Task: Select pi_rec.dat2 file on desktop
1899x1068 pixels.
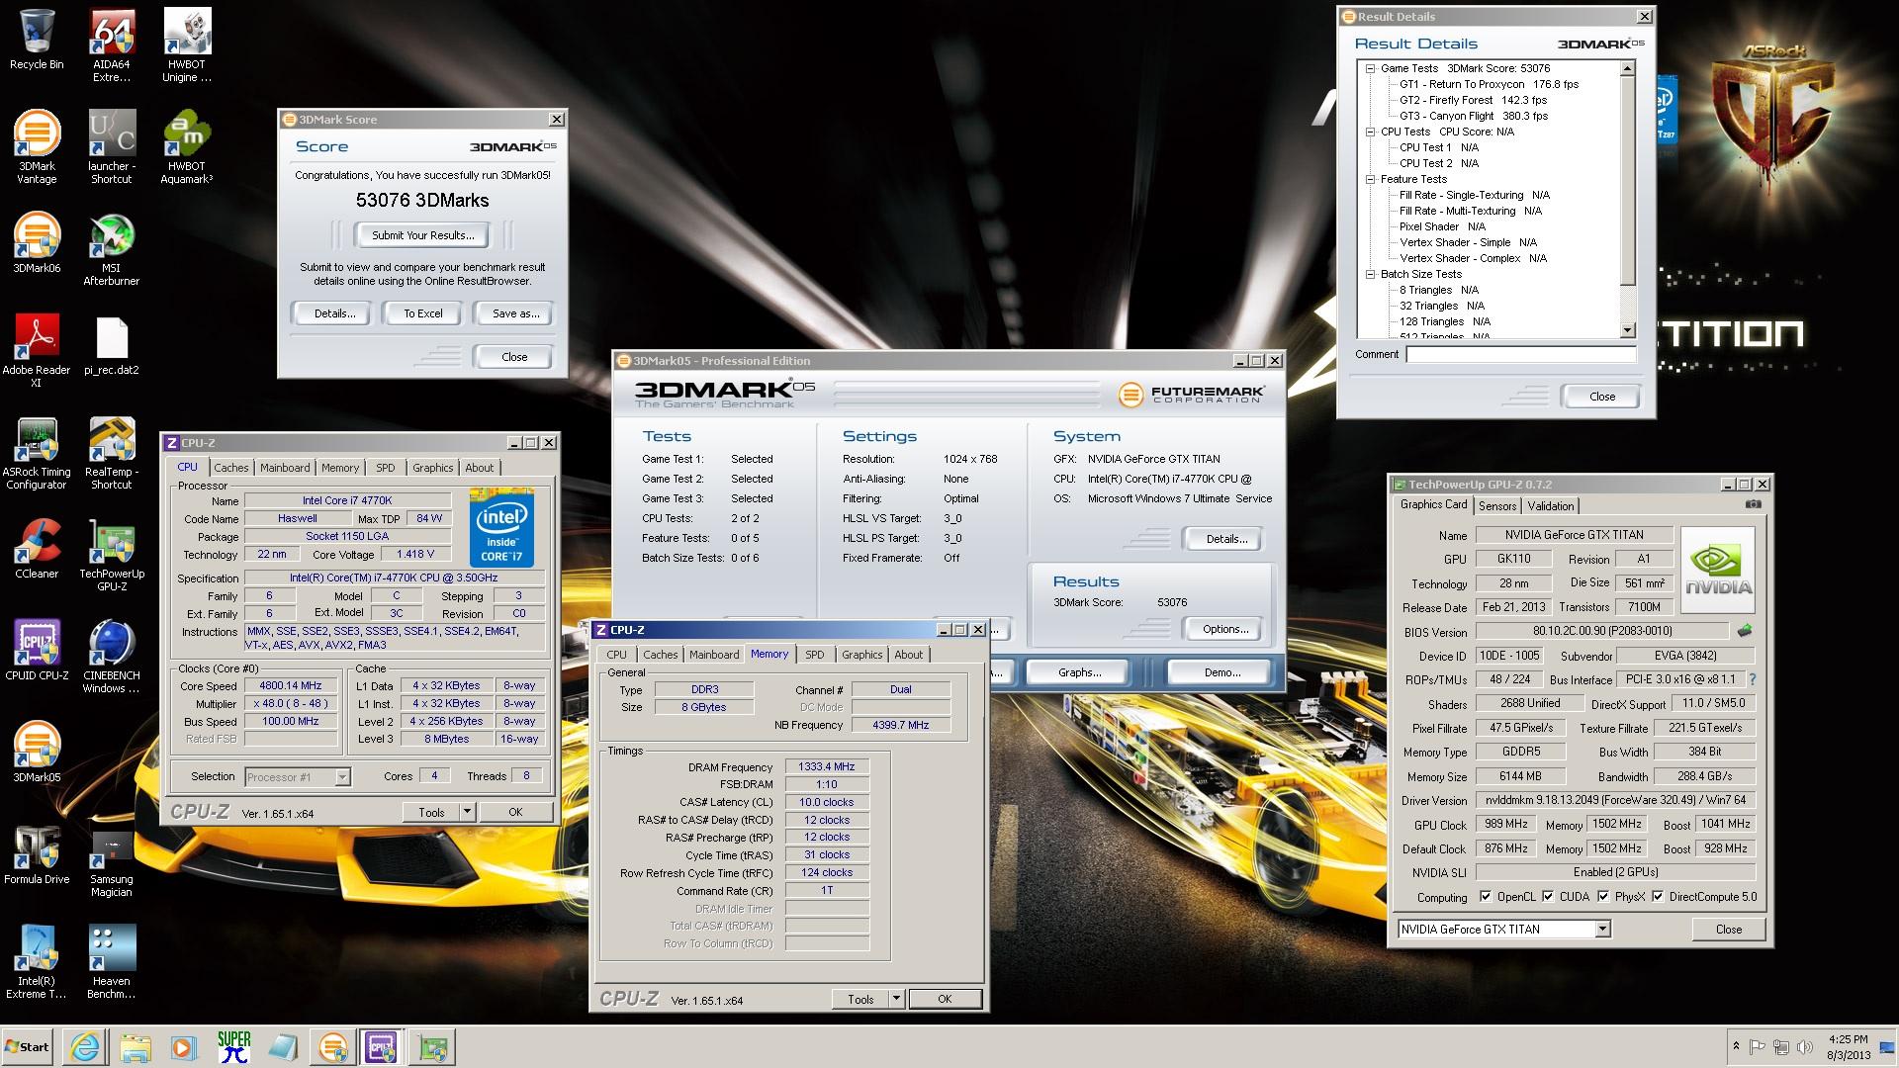Action: pyautogui.click(x=112, y=345)
